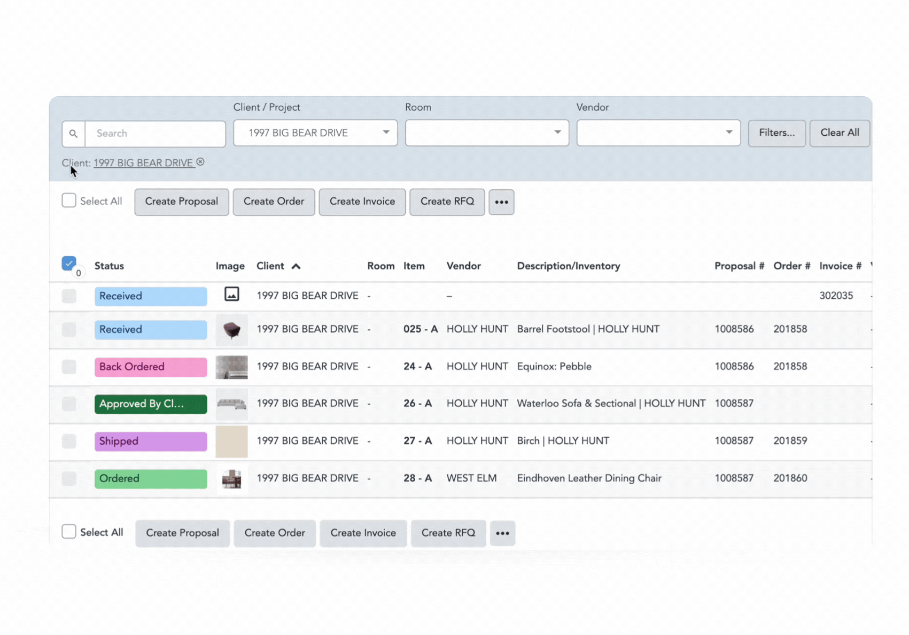Open the top more options ellipsis menu

click(501, 202)
